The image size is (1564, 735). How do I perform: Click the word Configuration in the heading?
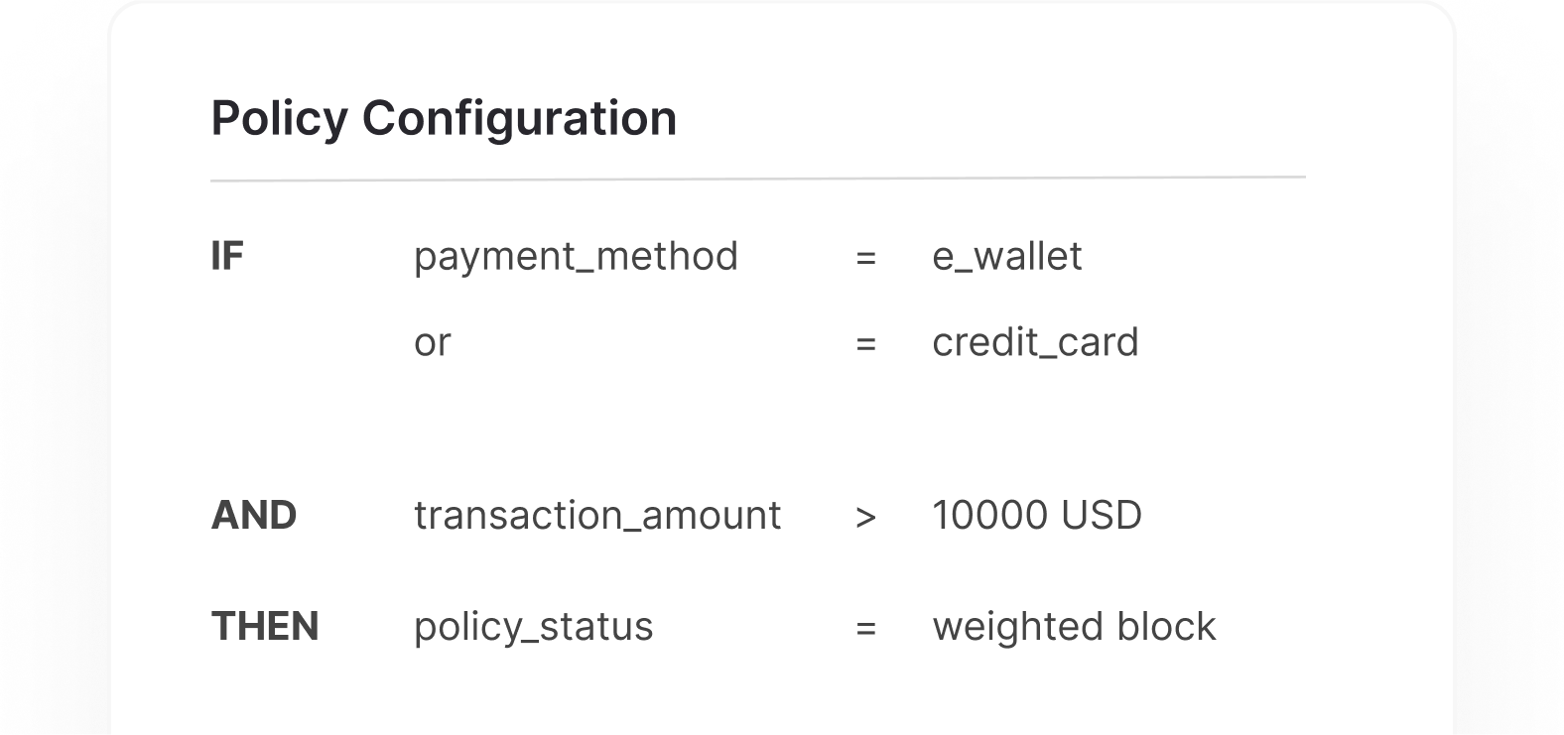click(519, 119)
